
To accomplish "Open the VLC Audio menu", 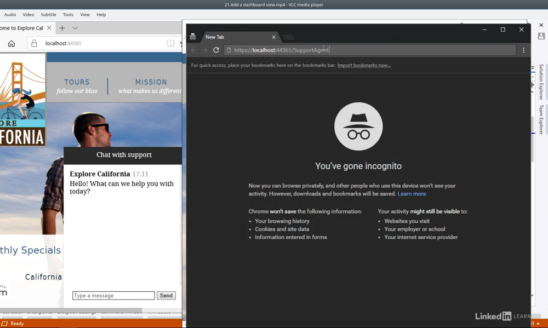I will 10,15.
